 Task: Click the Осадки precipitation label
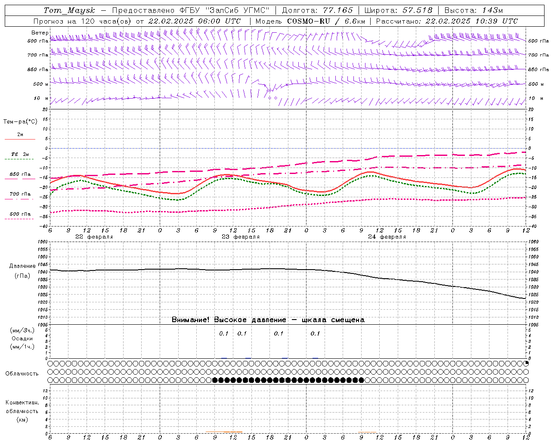click(22, 339)
